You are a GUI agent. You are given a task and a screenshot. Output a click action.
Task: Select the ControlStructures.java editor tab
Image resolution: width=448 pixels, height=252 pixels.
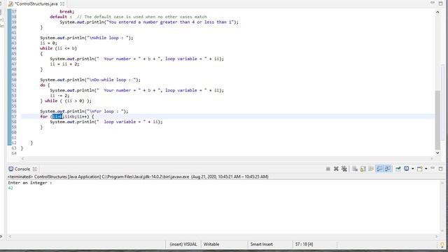(36, 3)
